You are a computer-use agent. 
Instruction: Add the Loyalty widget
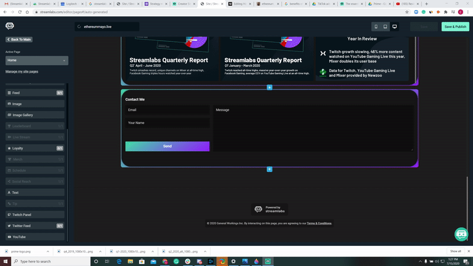click(x=35, y=148)
